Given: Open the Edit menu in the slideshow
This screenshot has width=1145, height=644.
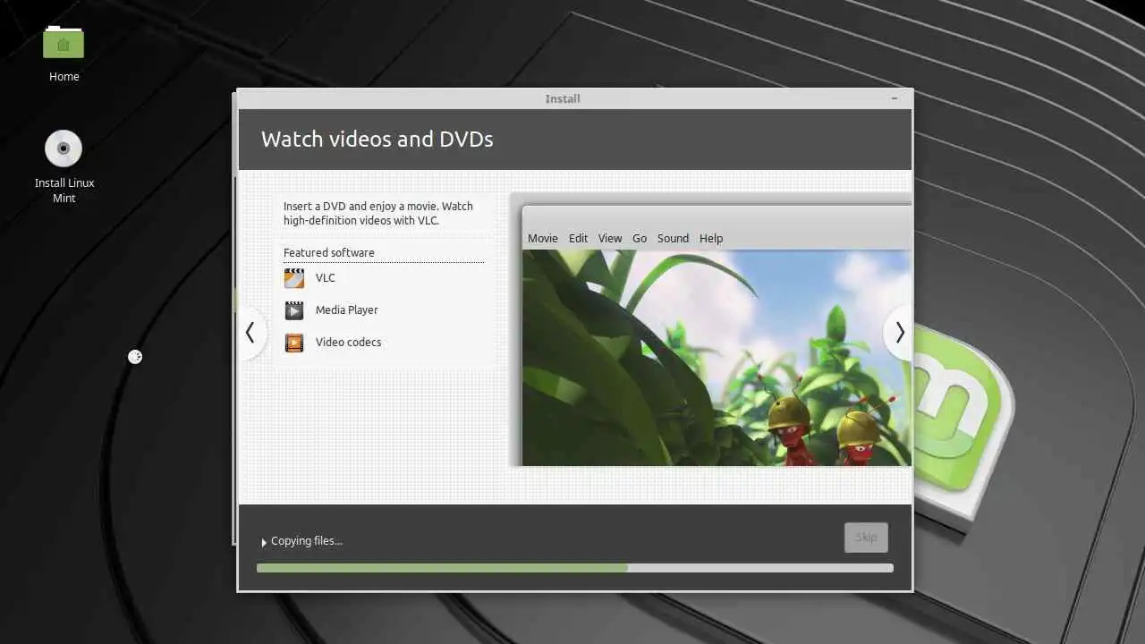Looking at the screenshot, I should [x=579, y=238].
